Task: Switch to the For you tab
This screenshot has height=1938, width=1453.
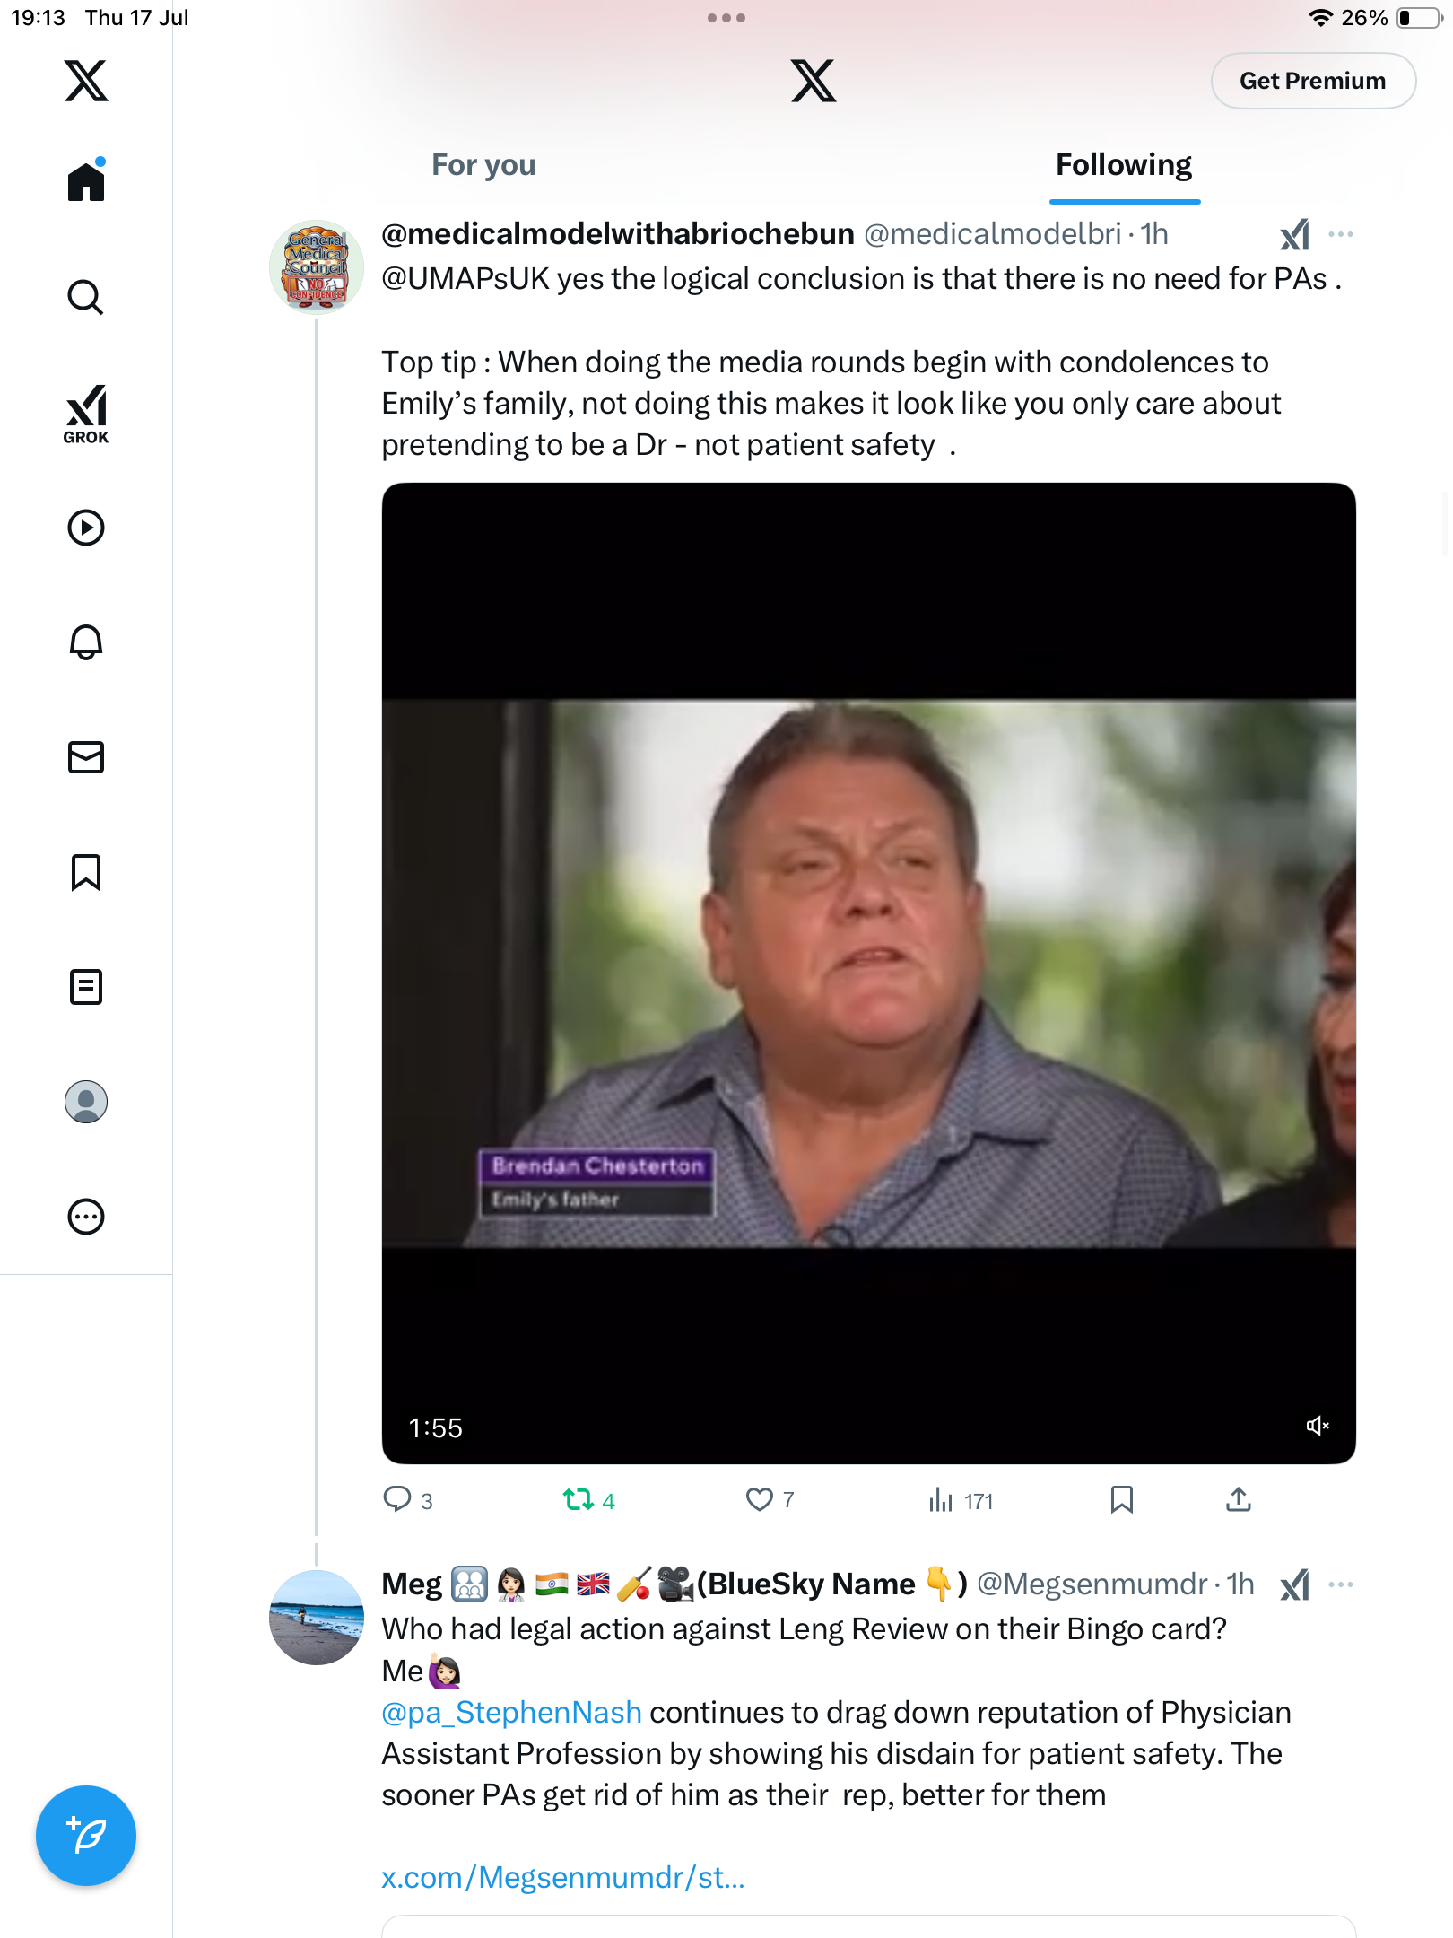Action: [483, 165]
